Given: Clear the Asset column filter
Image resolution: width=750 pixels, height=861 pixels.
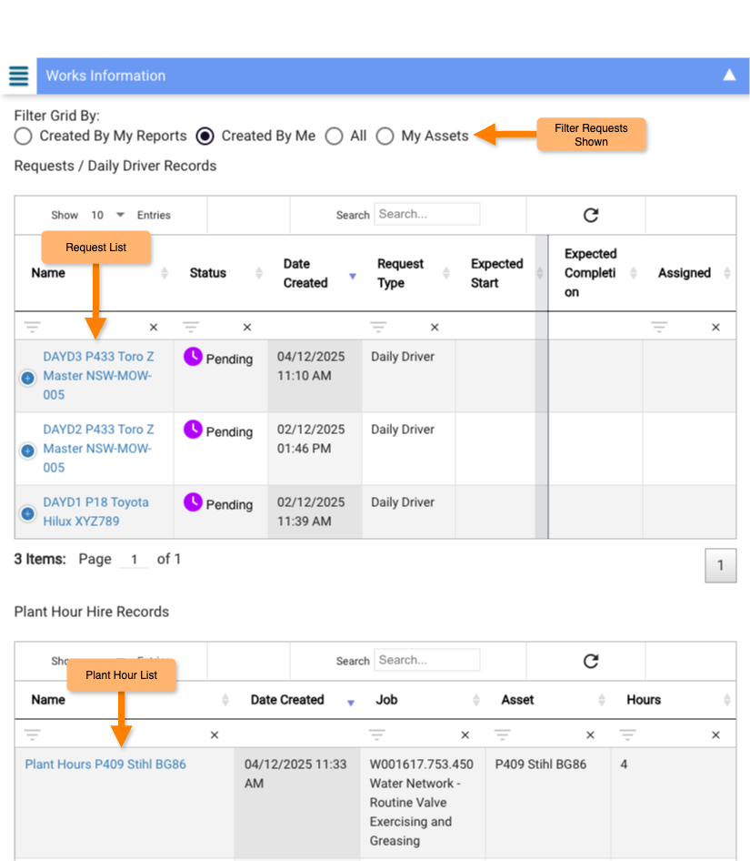Looking at the screenshot, I should point(590,734).
